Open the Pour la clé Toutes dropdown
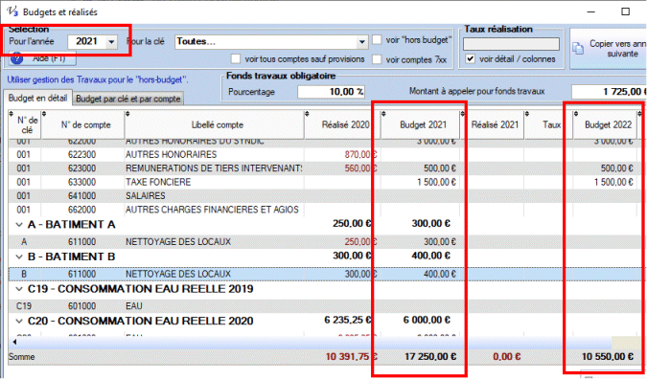647x379 pixels. point(361,41)
